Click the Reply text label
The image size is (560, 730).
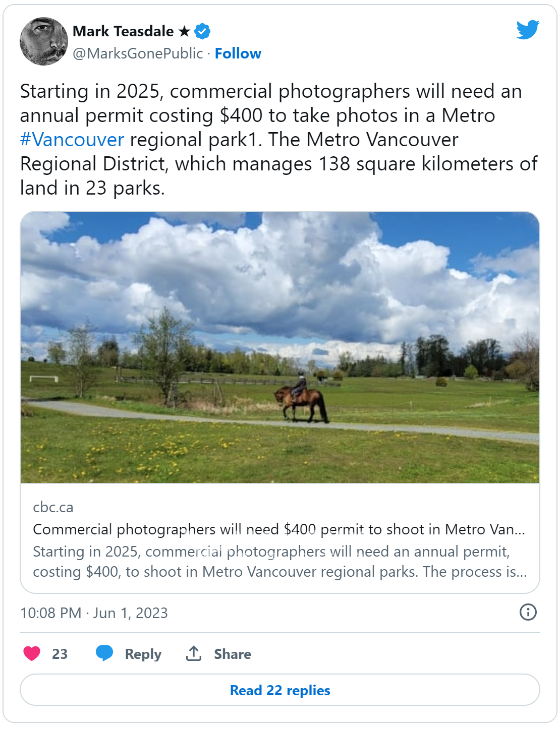pos(143,654)
